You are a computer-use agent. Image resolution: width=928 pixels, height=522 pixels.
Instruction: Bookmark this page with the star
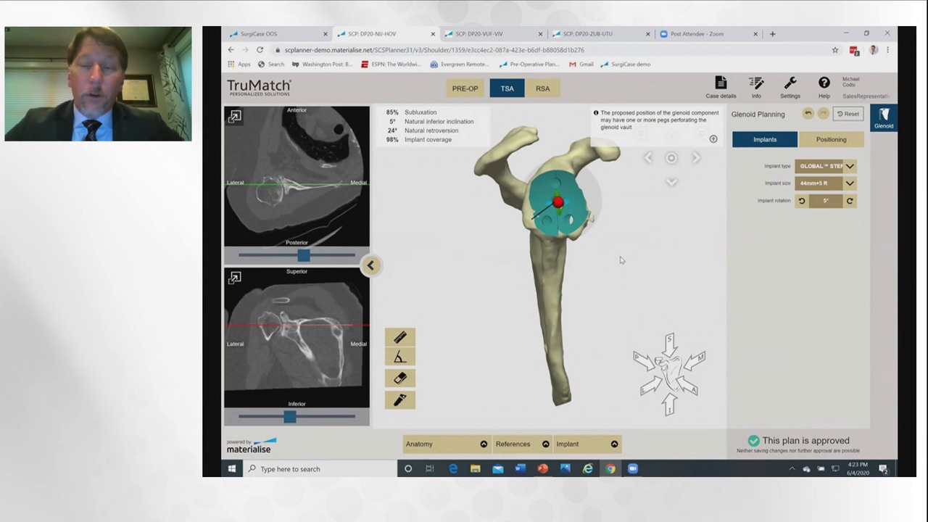point(835,50)
